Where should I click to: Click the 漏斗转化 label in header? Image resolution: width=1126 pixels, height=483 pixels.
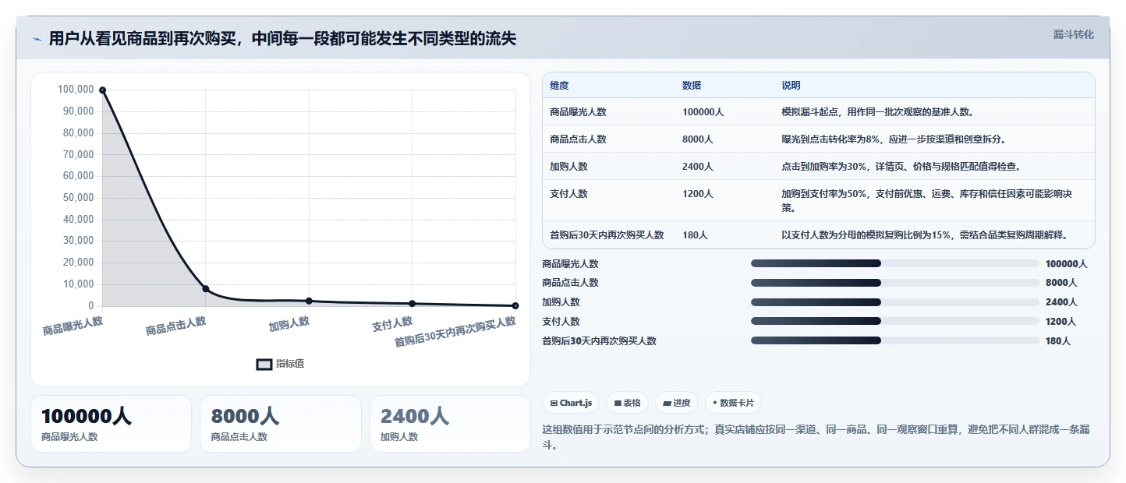1074,34
